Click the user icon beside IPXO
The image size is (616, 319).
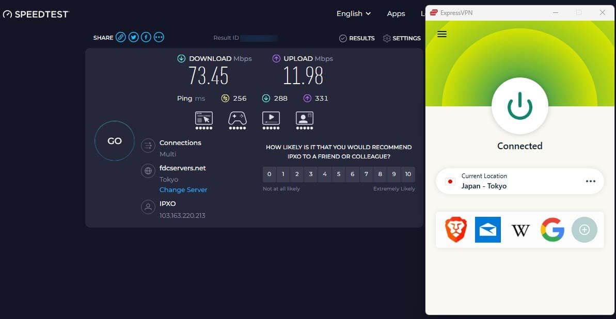148,207
